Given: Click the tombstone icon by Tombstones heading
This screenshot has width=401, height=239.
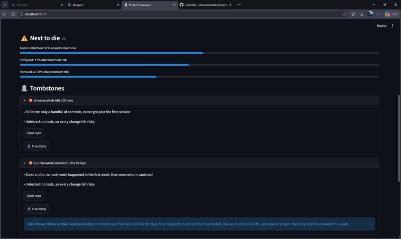Looking at the screenshot, I should [x=24, y=88].
